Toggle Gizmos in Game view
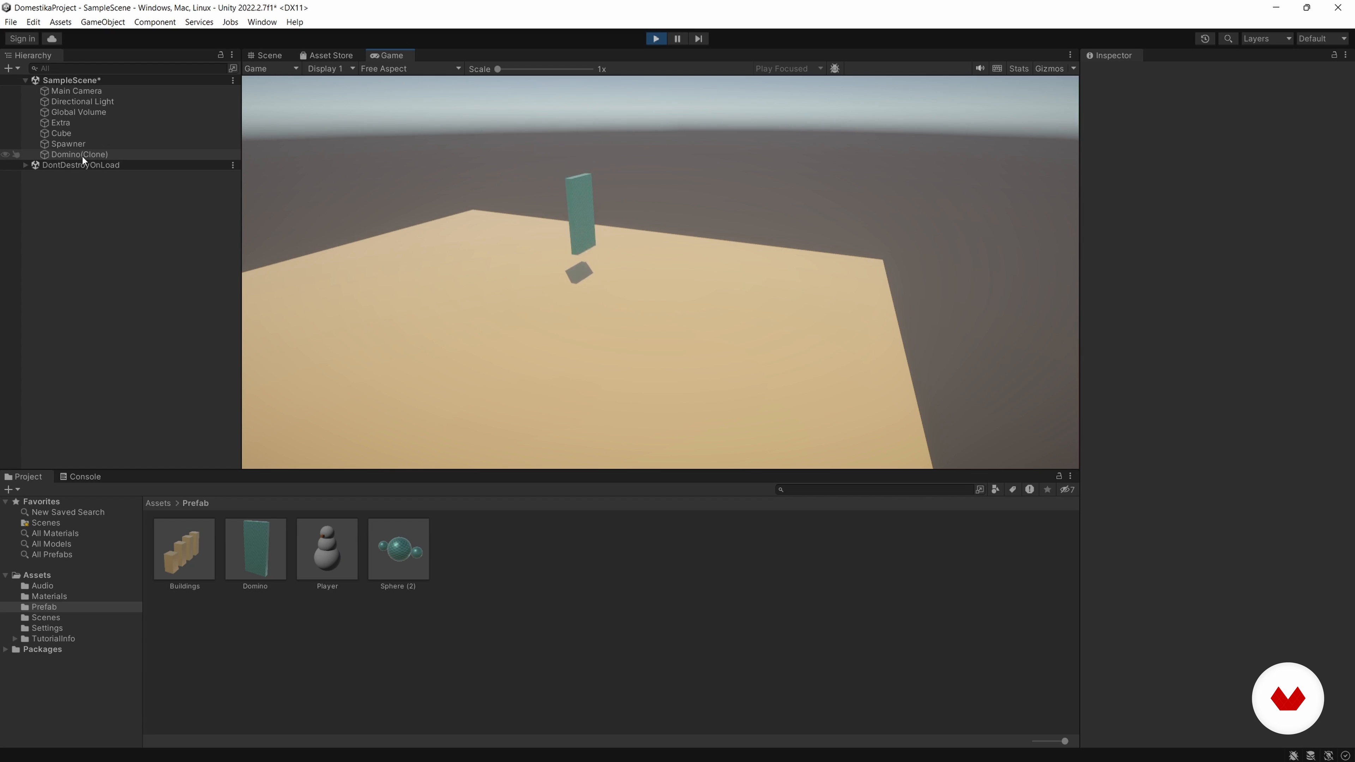 point(1049,69)
